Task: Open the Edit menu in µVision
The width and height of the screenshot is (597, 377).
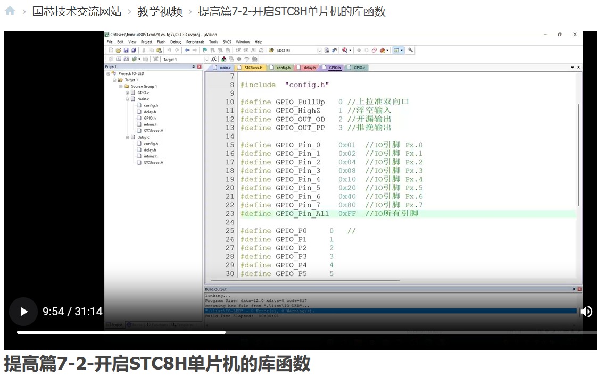Action: (120, 42)
